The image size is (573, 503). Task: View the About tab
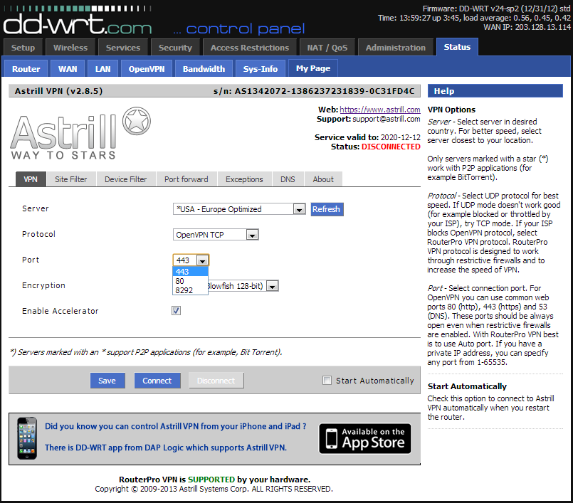[323, 179]
